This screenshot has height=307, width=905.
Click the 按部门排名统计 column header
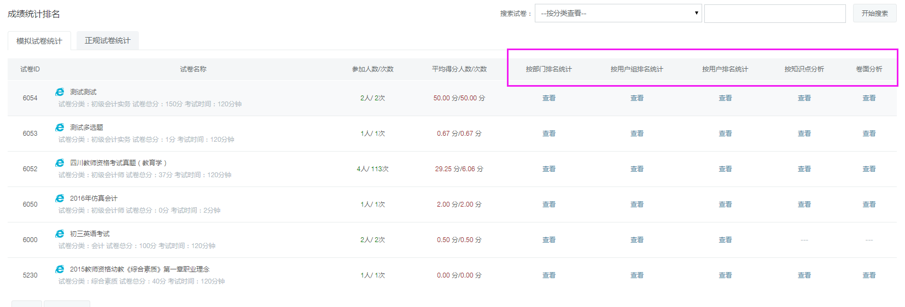point(548,69)
